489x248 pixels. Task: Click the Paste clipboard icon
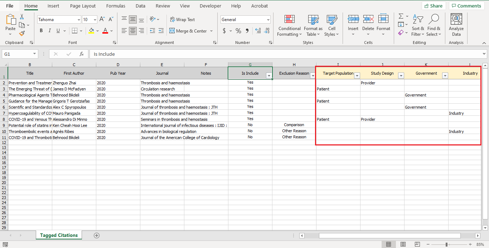[x=10, y=20]
